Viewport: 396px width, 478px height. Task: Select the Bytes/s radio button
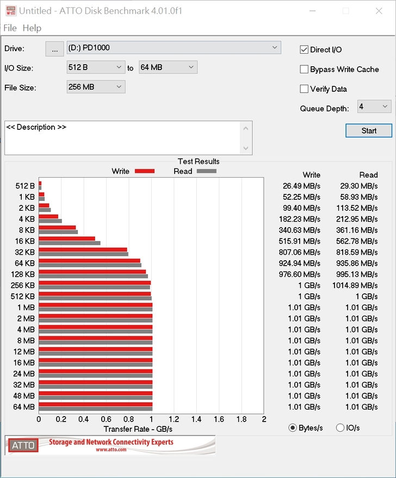pyautogui.click(x=293, y=428)
